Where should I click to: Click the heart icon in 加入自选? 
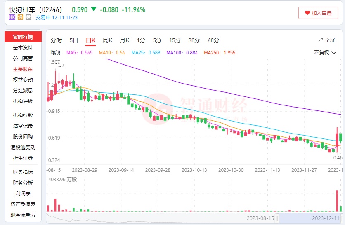307,13
